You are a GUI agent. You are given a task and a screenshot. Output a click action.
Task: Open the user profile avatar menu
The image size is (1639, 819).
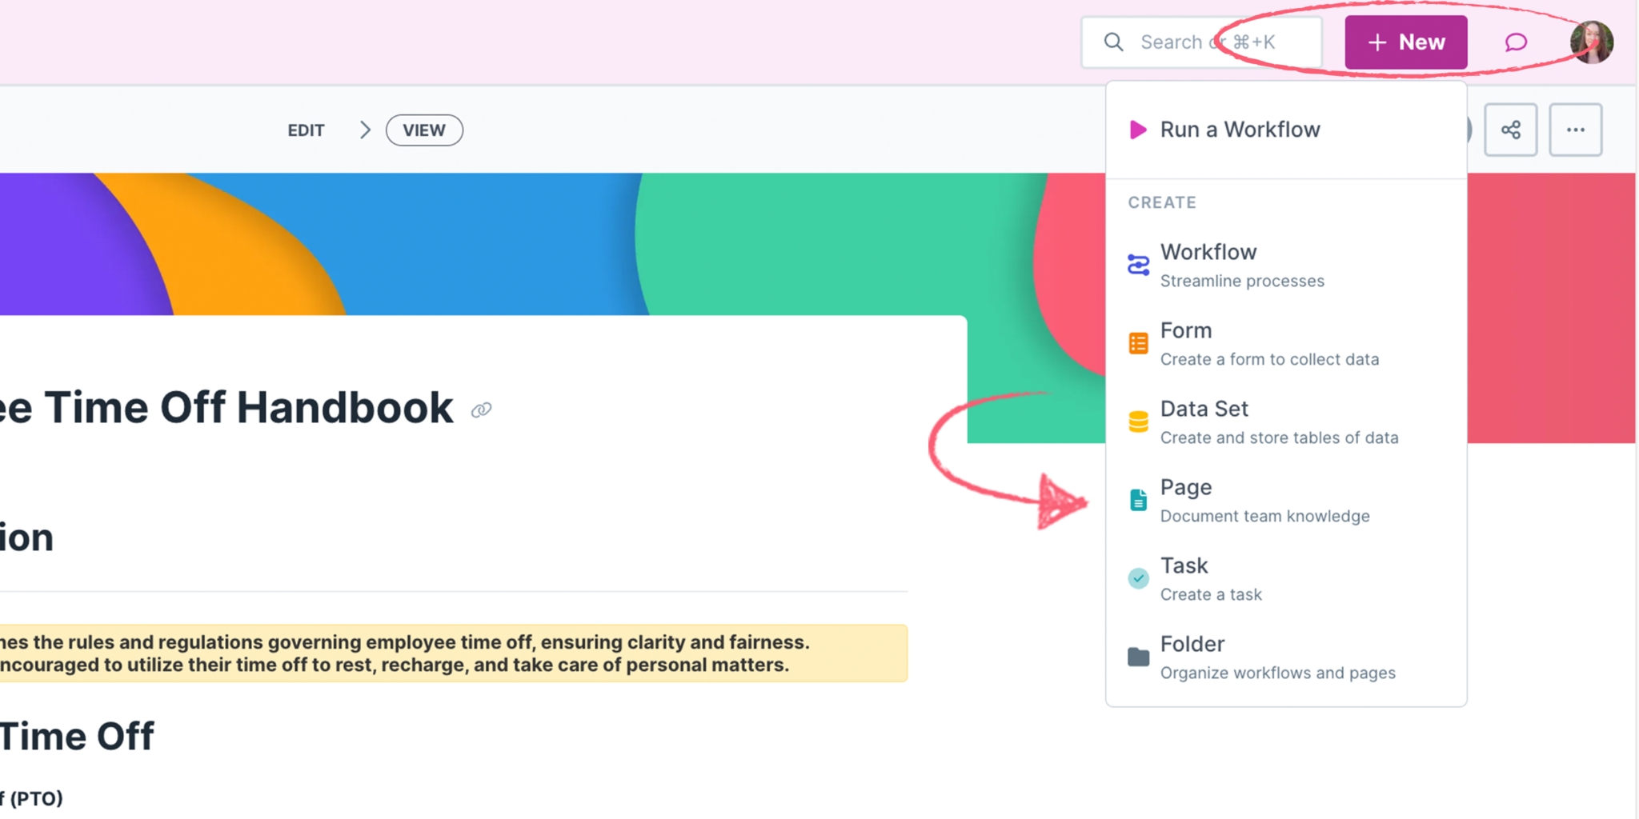pyautogui.click(x=1591, y=42)
